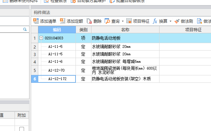Click name 防静电活动地板安装(架空) 木质
The height and width of the screenshot is (131, 211).
point(121,79)
